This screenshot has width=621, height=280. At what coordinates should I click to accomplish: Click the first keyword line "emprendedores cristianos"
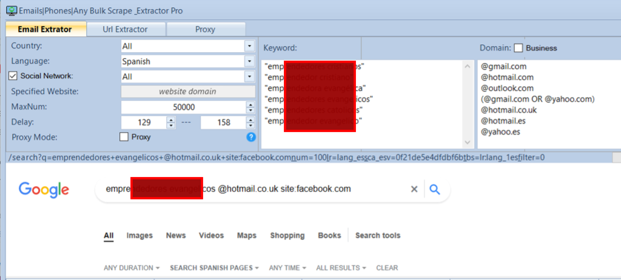coord(315,66)
